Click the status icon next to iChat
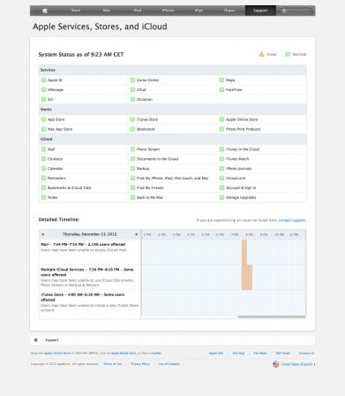The width and height of the screenshot is (345, 396). tap(132, 89)
